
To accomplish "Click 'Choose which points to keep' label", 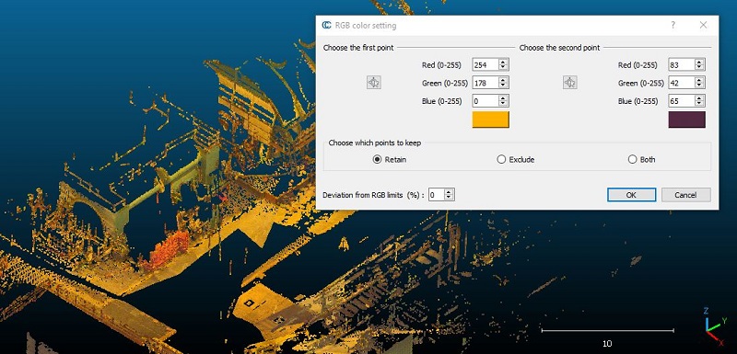I will coord(375,143).
